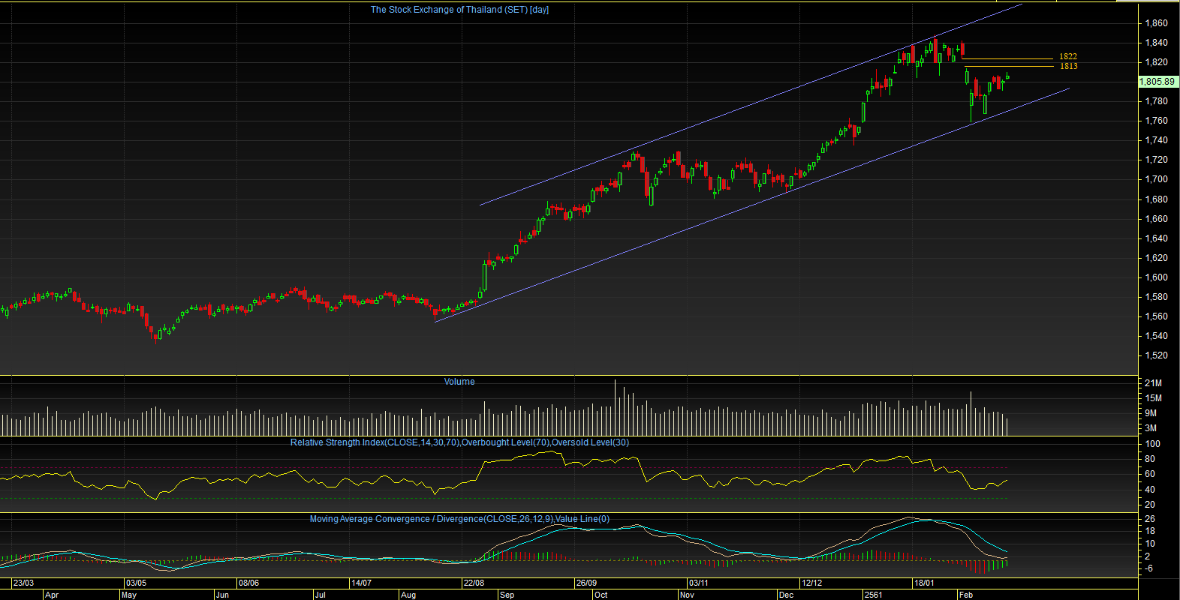Click the 100 level on RSI axis
1180x600 pixels.
pos(1151,444)
